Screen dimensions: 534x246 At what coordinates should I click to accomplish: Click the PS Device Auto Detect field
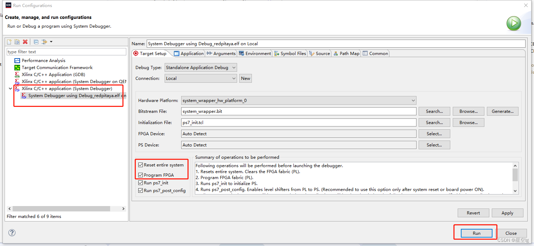(299, 145)
